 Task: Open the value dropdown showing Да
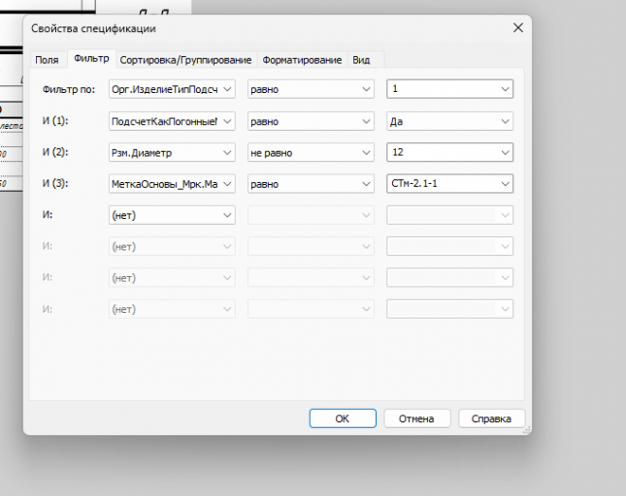click(x=450, y=121)
